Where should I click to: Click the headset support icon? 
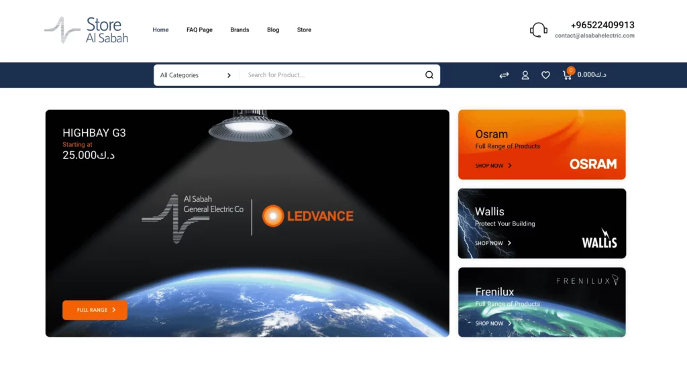(x=538, y=30)
